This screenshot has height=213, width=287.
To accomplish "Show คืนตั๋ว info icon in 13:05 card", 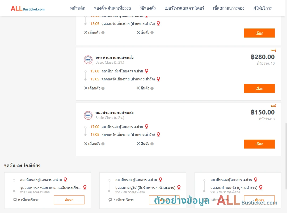I will pyautogui.click(x=152, y=33).
